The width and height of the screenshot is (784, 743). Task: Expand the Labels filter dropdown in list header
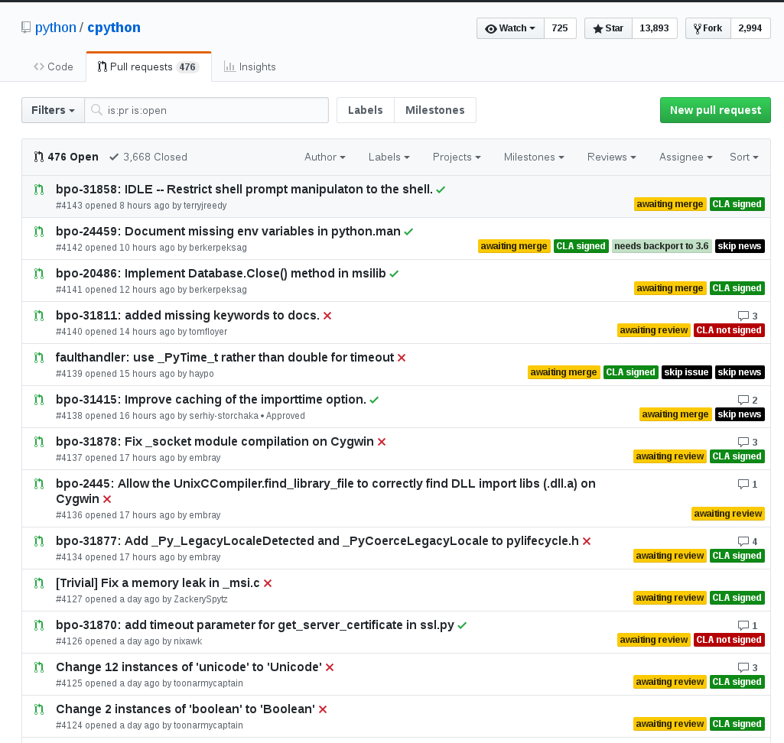tap(389, 157)
